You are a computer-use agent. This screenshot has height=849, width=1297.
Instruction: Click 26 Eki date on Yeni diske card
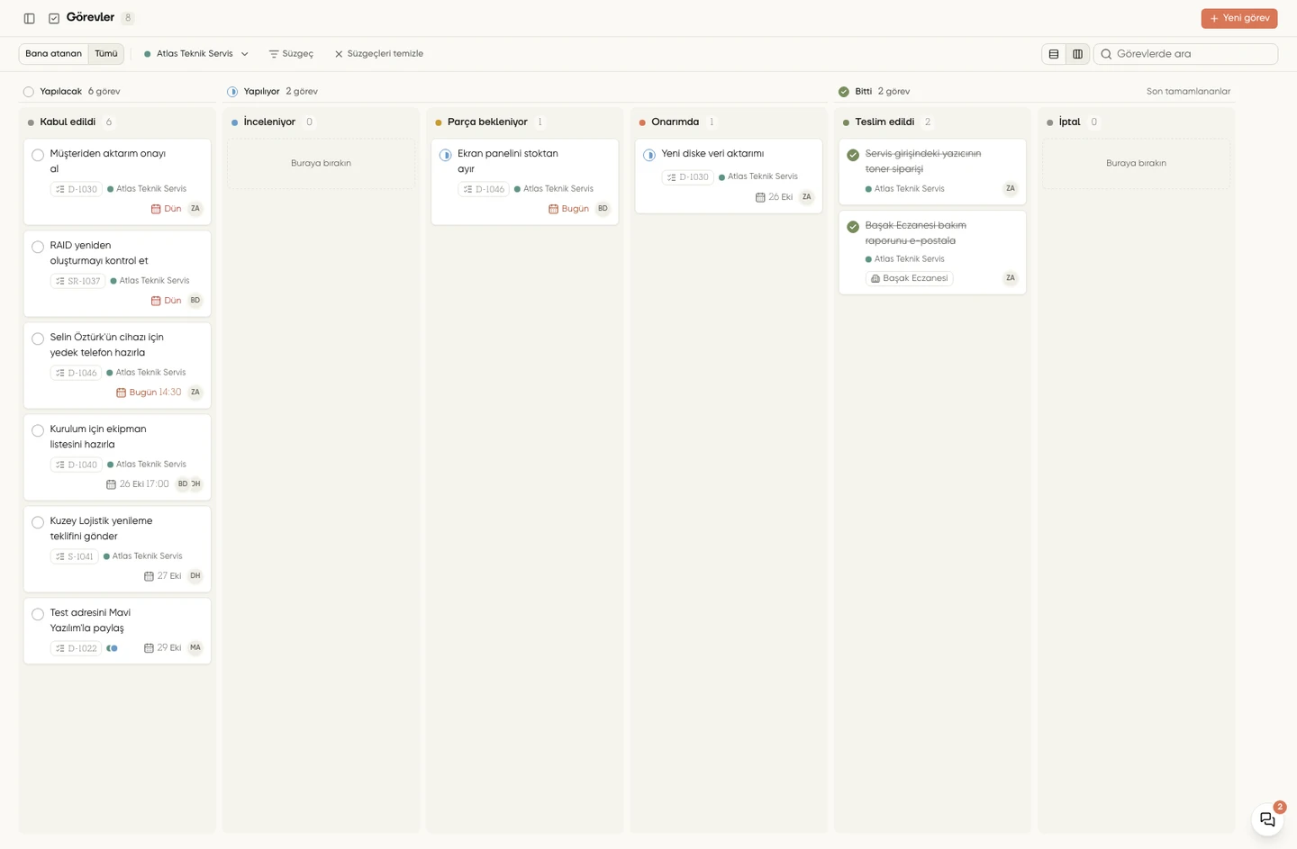pos(775,197)
